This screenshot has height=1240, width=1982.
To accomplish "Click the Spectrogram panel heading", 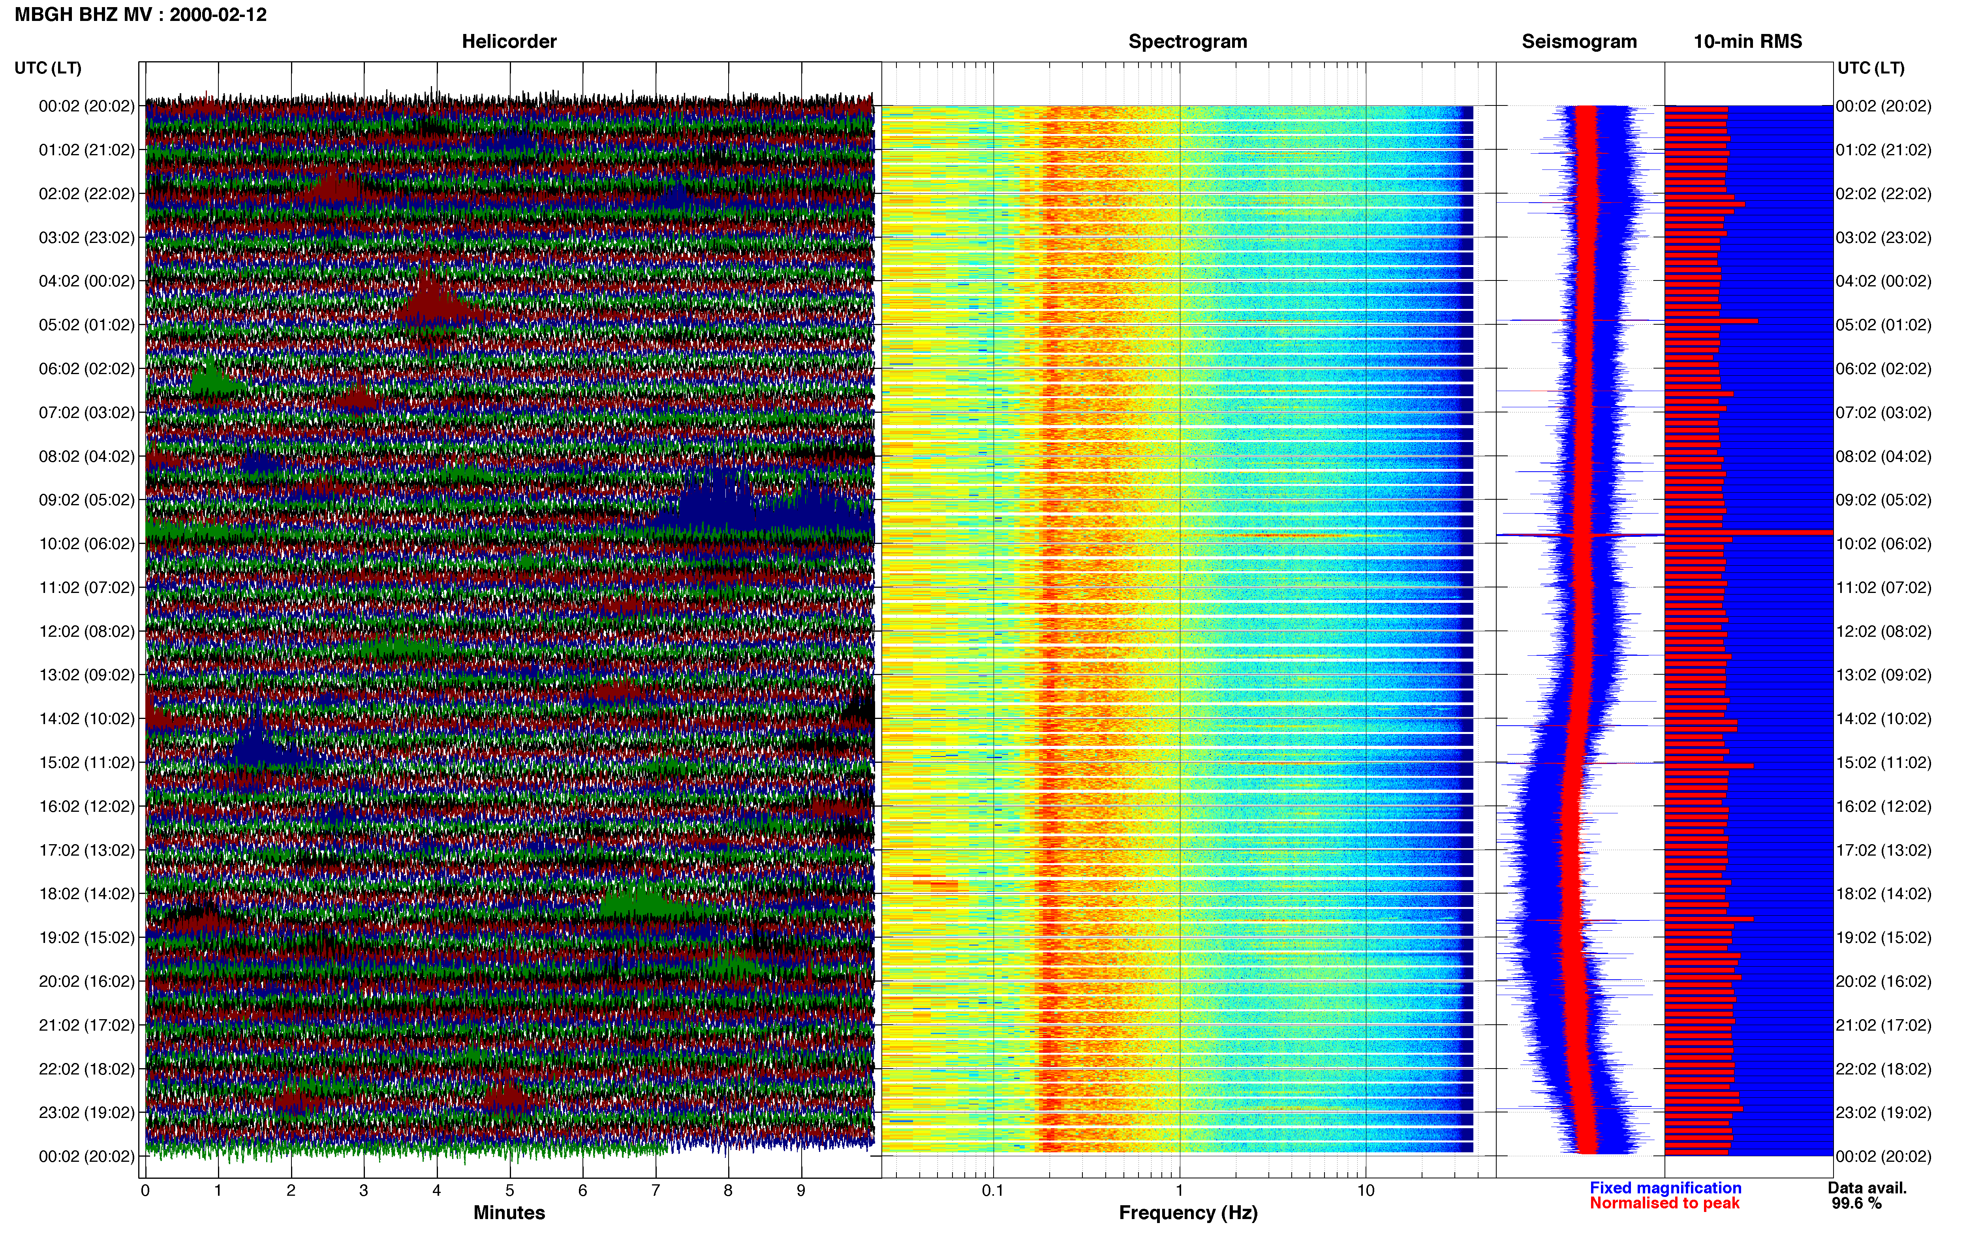I will [x=1188, y=42].
